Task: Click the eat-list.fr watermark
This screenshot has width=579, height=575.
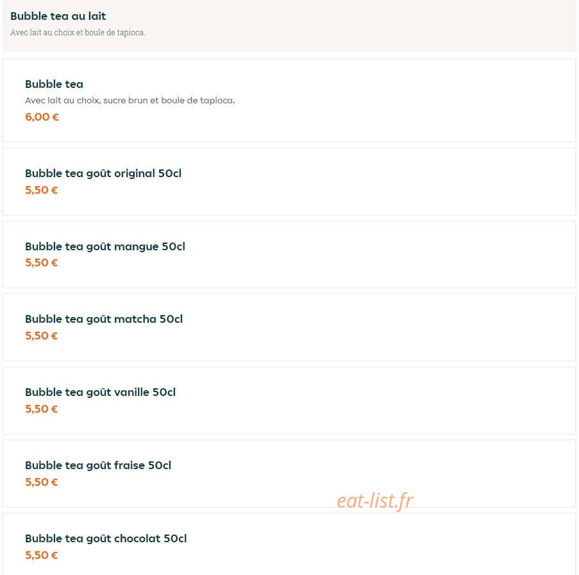Action: pos(375,501)
